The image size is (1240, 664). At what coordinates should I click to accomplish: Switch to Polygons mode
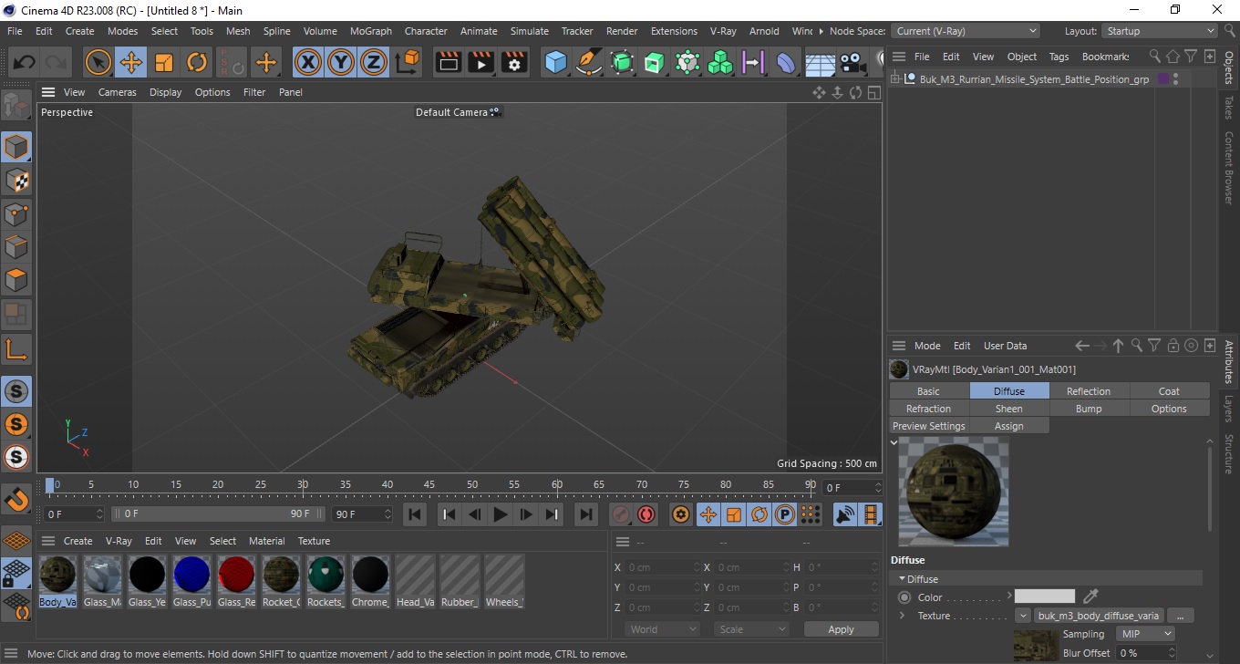pyautogui.click(x=16, y=280)
